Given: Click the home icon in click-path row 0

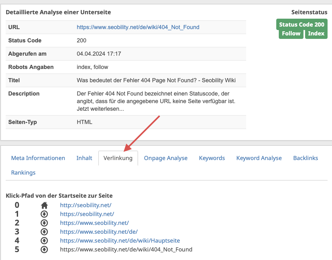Looking at the screenshot, I should 44,205.
